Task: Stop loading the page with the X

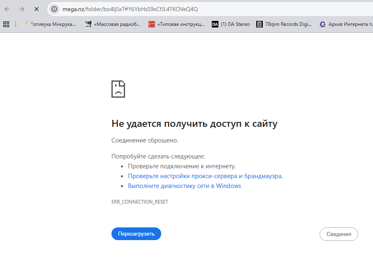Action: [x=36, y=8]
